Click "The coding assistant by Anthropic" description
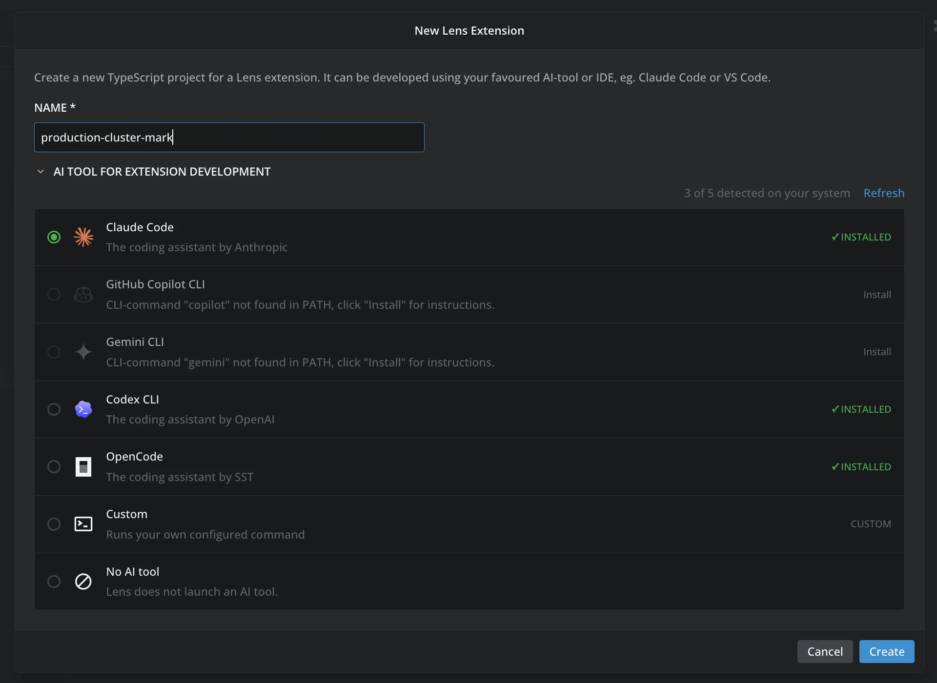 tap(197, 247)
